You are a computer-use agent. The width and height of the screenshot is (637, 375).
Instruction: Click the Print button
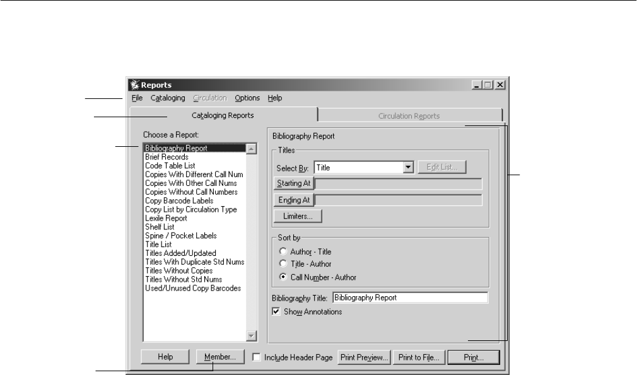(474, 357)
